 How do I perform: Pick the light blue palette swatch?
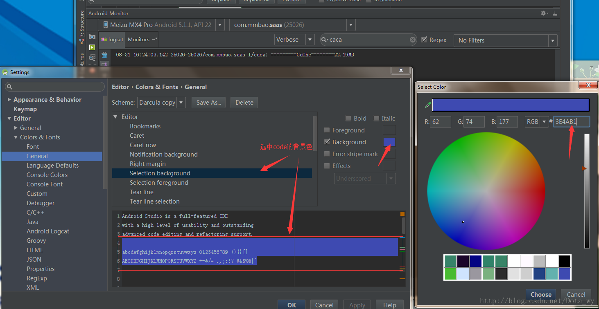pos(463,274)
